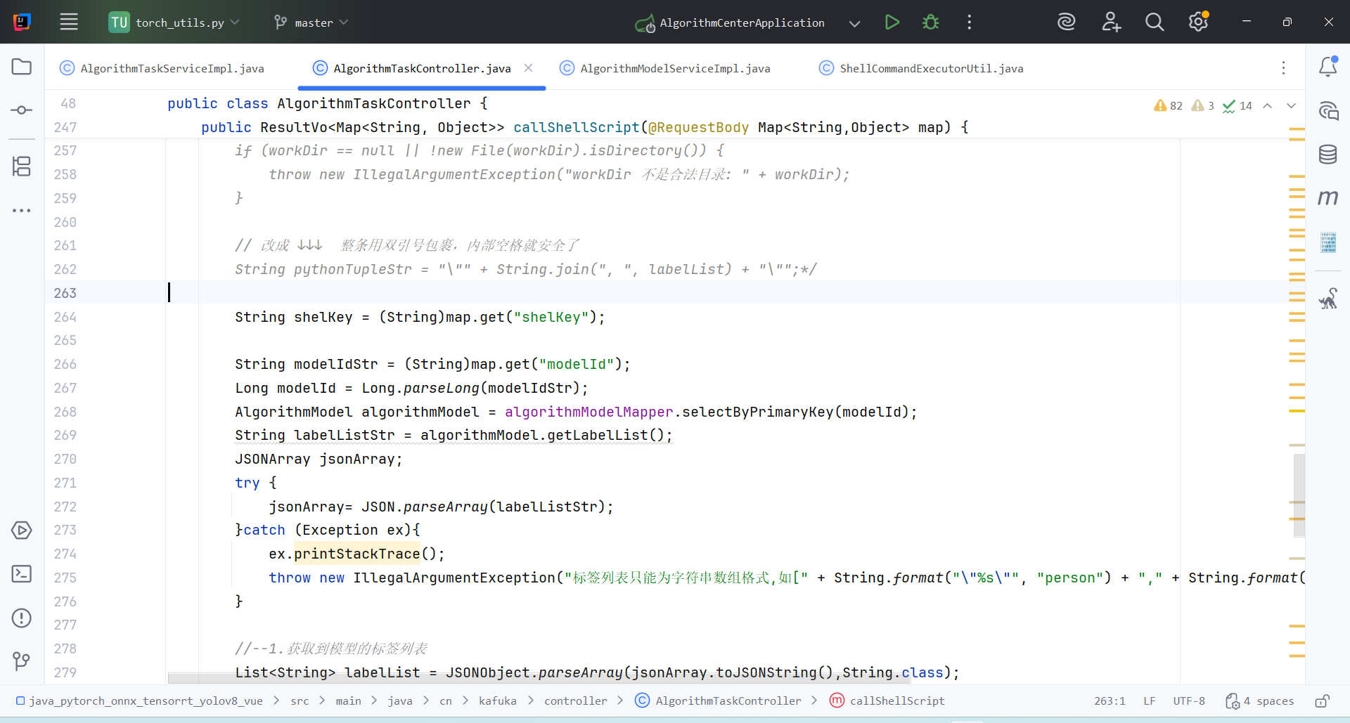Select the AlgorithmTaskController.java tab
1350x723 pixels.
(422, 68)
